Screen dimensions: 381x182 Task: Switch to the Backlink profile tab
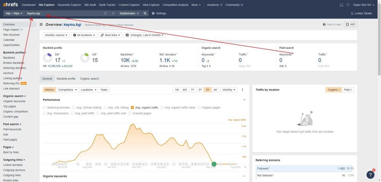pyautogui.click(x=66, y=79)
